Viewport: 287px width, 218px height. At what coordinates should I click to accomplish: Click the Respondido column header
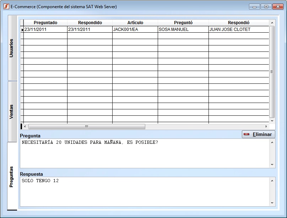pos(90,23)
